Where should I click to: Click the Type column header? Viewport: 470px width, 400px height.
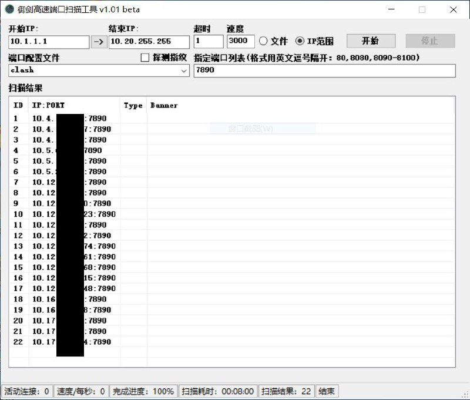click(x=133, y=105)
